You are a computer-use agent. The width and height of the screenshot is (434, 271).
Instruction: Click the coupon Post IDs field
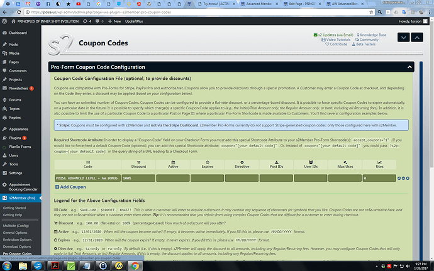click(276, 178)
